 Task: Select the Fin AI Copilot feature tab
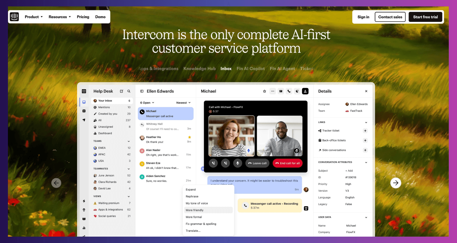[x=251, y=69]
